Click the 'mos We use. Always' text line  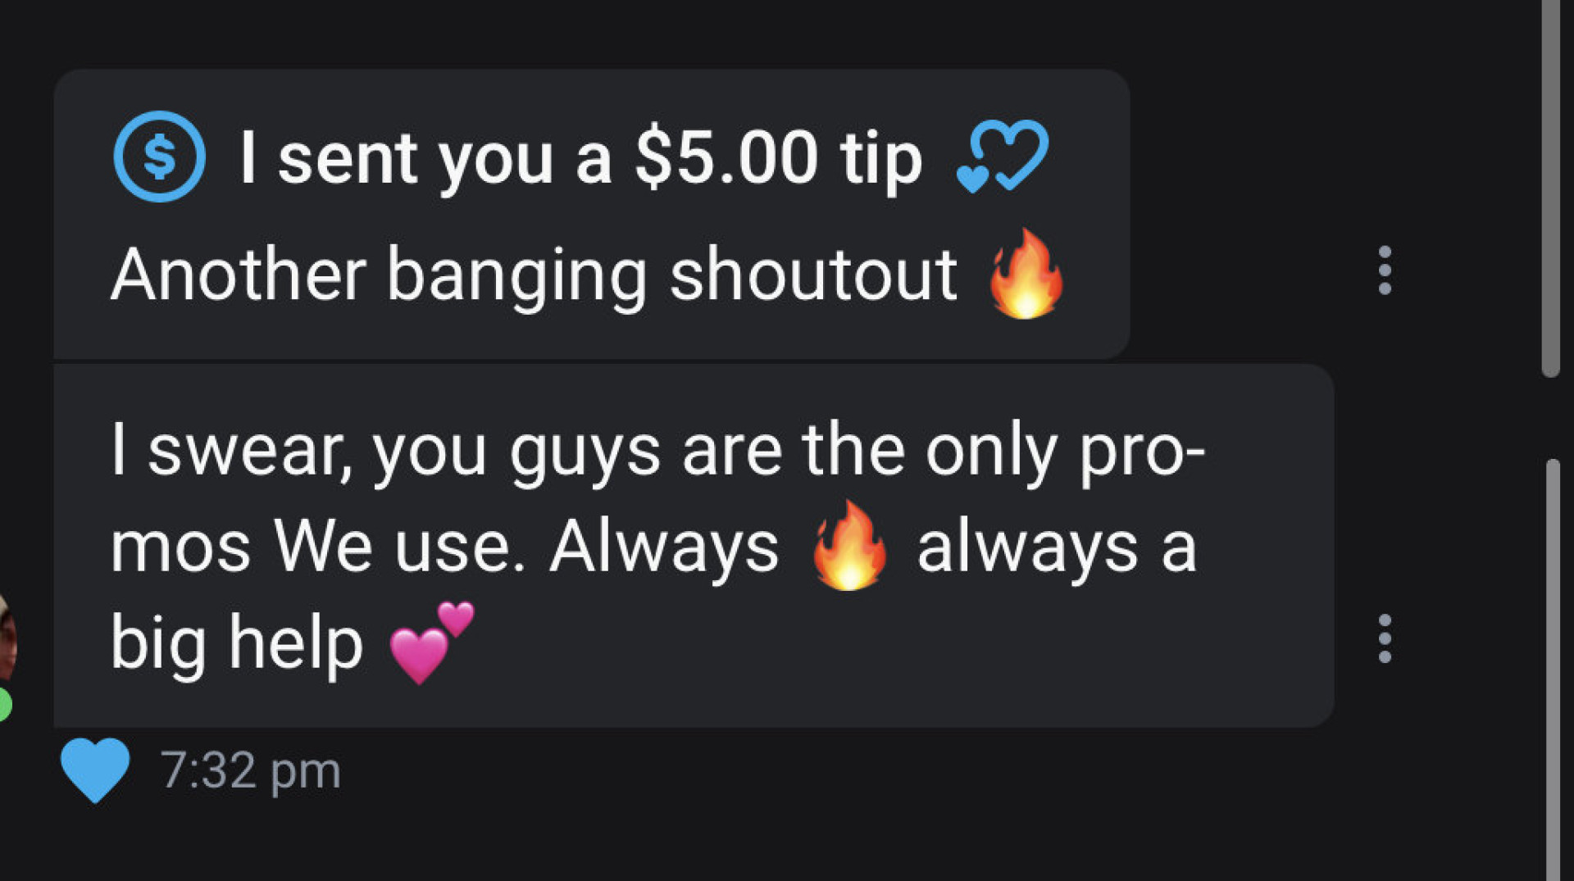[x=445, y=547]
